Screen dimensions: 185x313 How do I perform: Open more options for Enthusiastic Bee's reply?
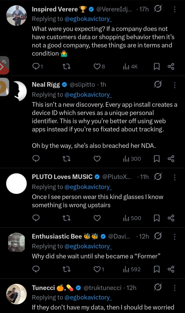coord(175,236)
